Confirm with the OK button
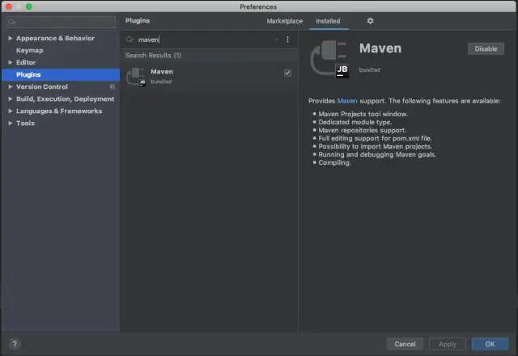The height and width of the screenshot is (356, 518). point(490,344)
